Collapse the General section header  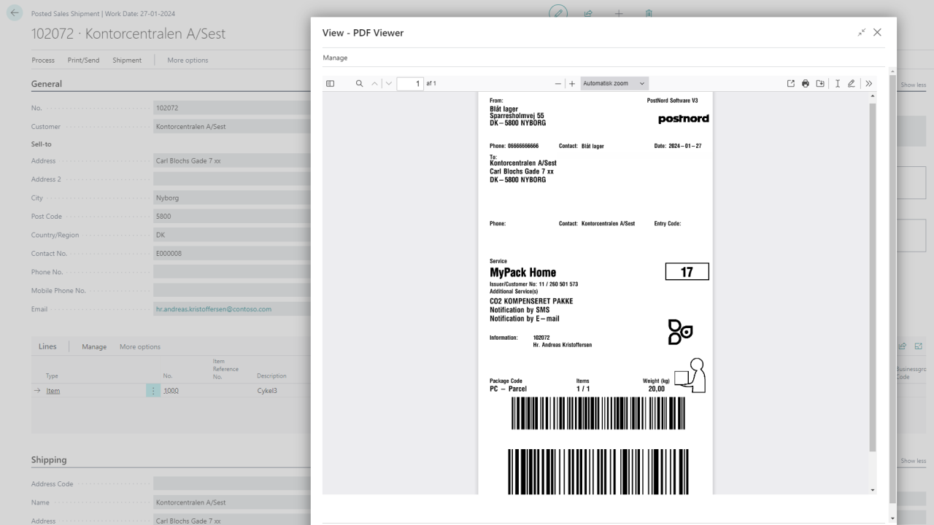point(46,84)
